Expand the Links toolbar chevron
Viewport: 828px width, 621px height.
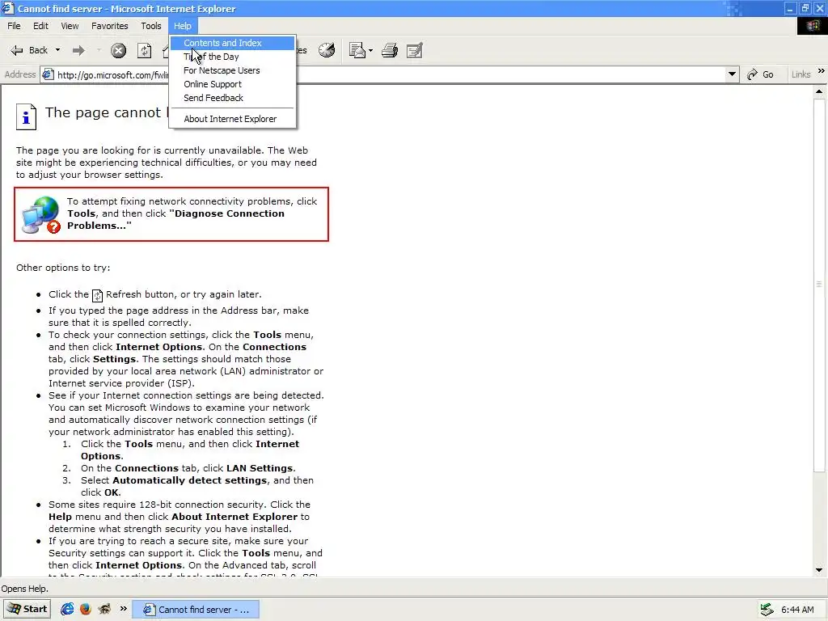coord(821,71)
